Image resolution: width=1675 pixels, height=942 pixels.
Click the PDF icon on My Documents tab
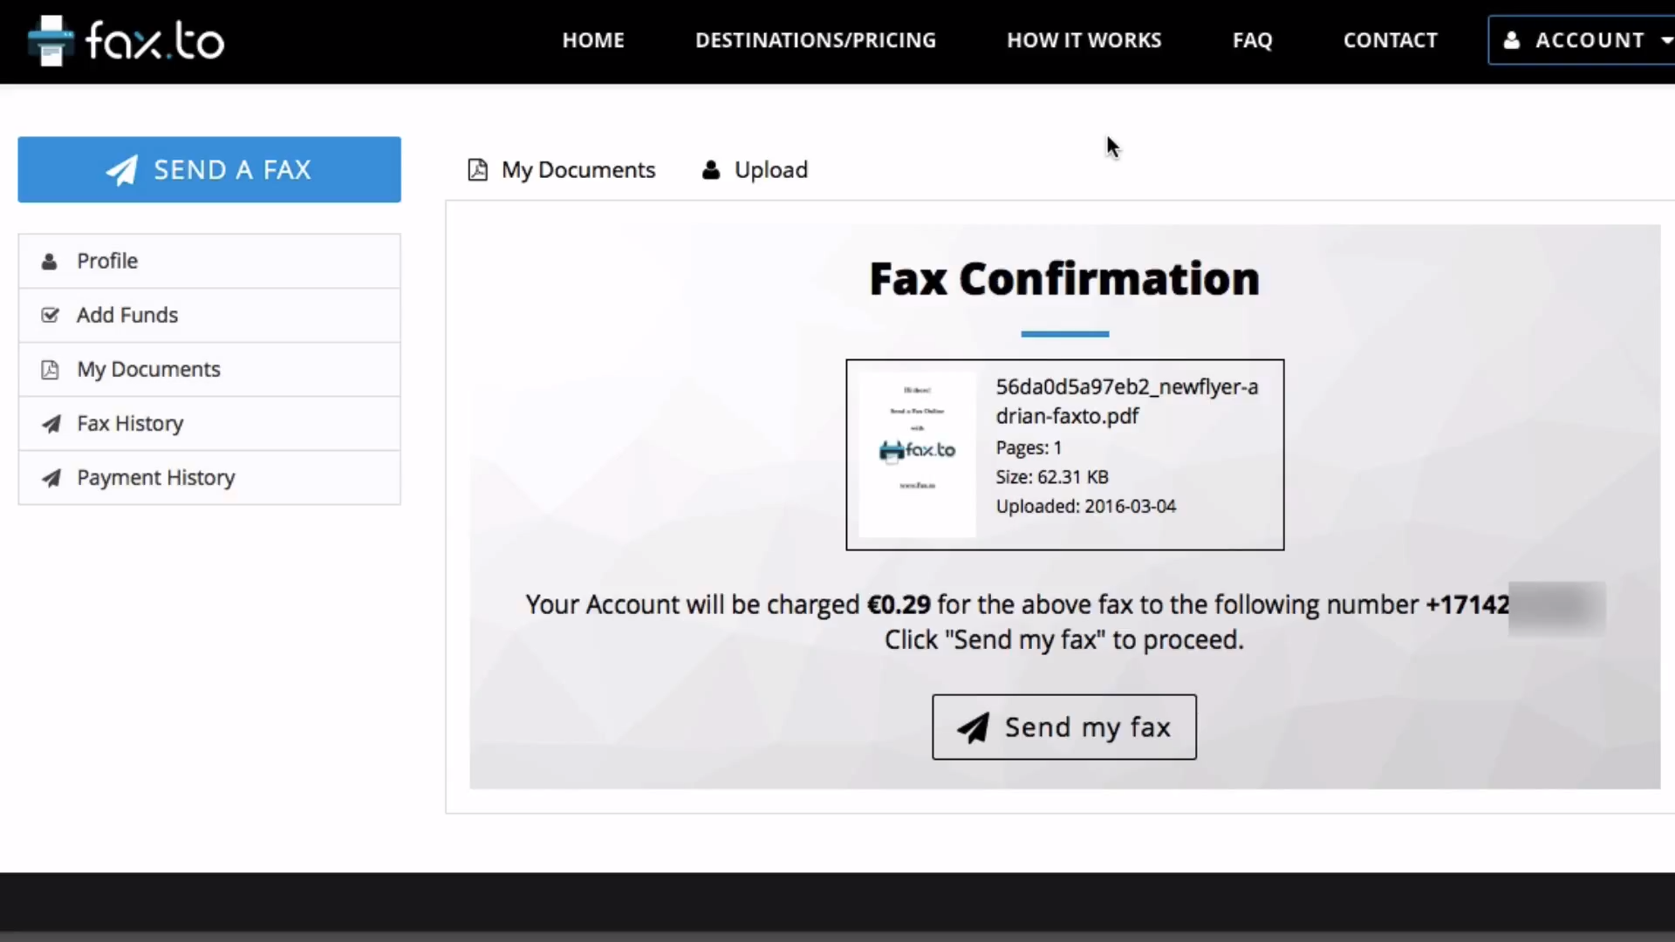pos(477,170)
